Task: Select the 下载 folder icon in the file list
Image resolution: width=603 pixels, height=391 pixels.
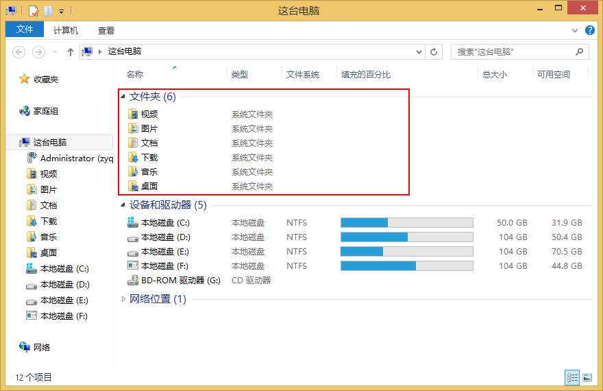Action: [133, 157]
